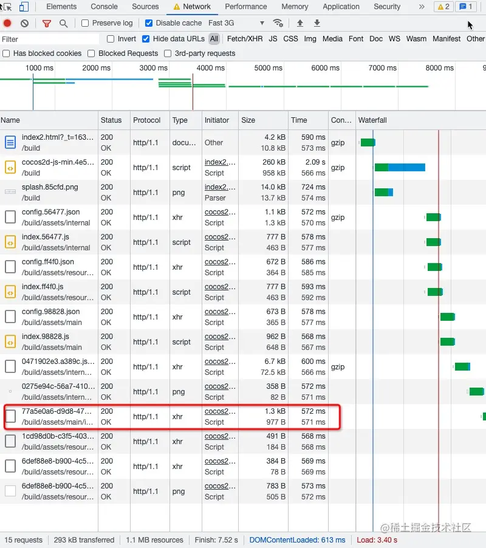Clear the network log
The height and width of the screenshot is (548, 486).
pos(24,24)
